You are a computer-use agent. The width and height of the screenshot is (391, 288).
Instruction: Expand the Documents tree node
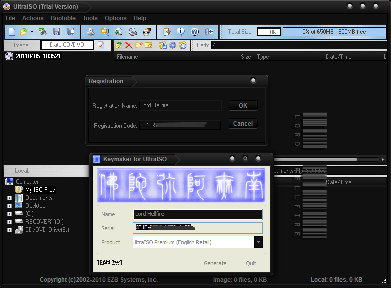9,198
